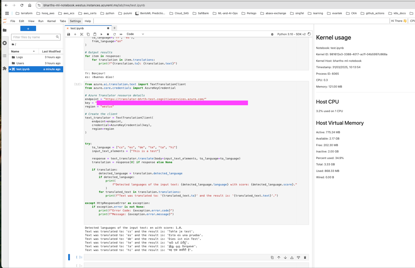Open the ML-and-AI-Ops bookmarks folder
The image size is (415, 268).
(x=225, y=13)
